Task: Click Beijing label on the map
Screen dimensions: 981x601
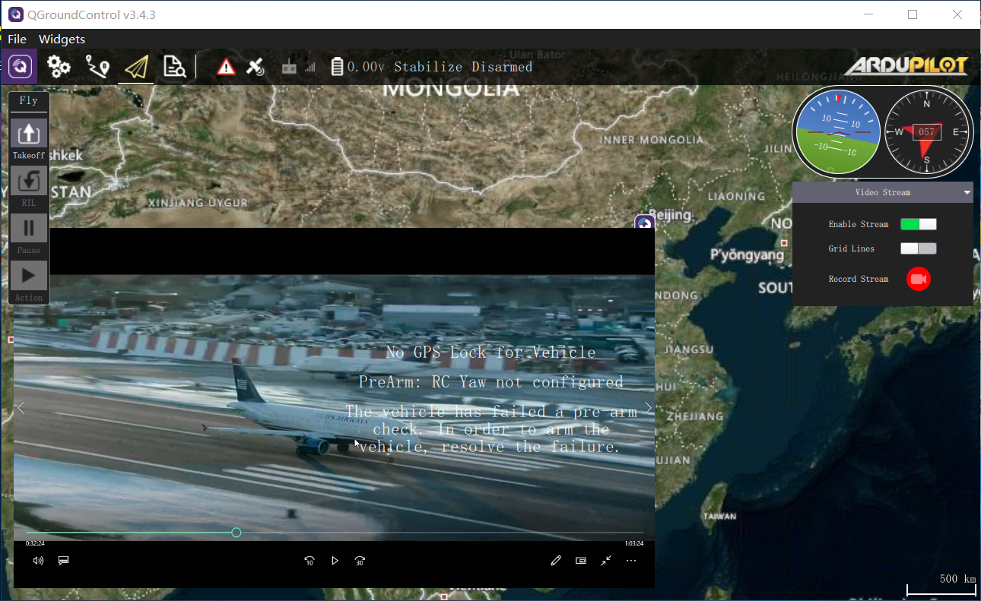Action: (671, 215)
